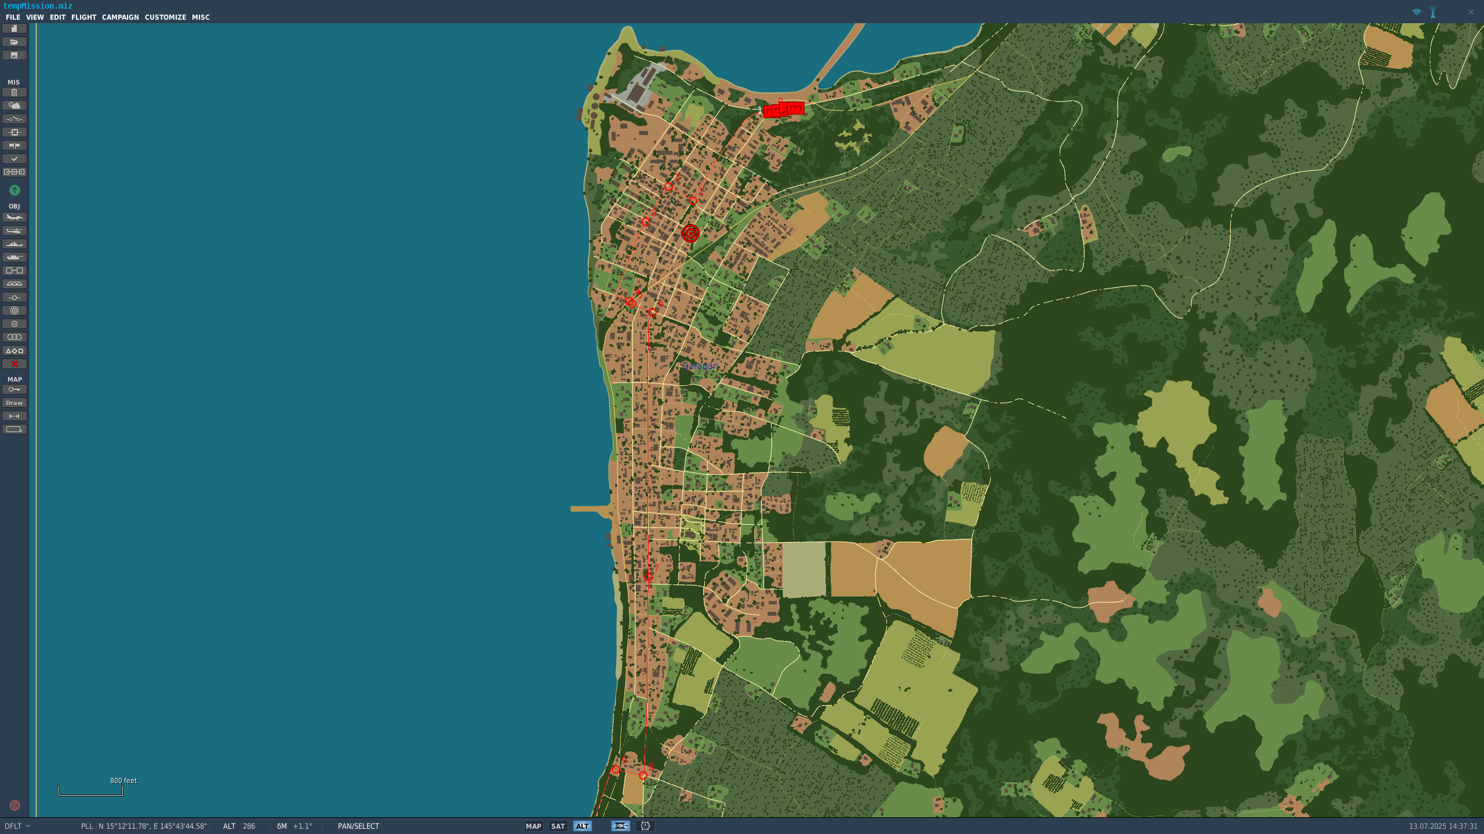Select the ground vehicle tank tool
Image resolution: width=1484 pixels, height=834 pixels.
tap(14, 257)
